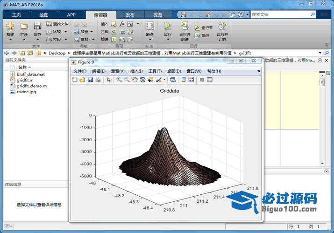Click the editor vertical scrollbar down arrow
Viewport: 334px width, 233px height.
click(x=322, y=164)
